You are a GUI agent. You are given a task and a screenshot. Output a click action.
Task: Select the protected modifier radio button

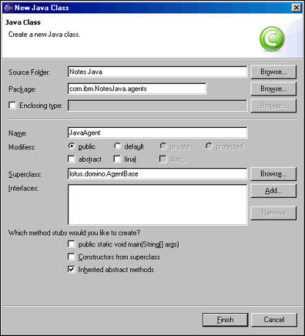pyautogui.click(x=209, y=146)
